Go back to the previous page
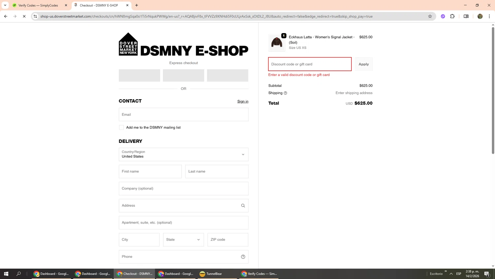 [6, 16]
